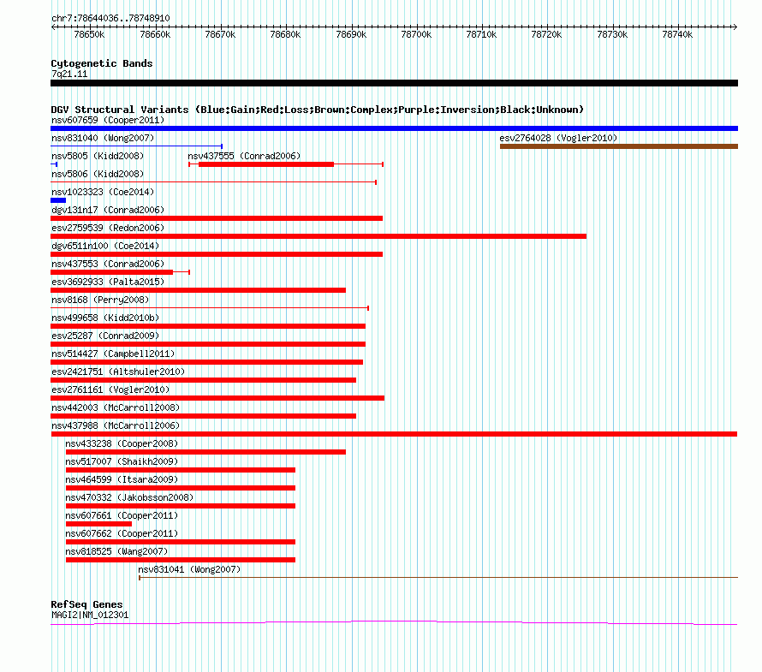Open nsv437988 (McCarroll2006) variant
This screenshot has width=762, height=672.
point(116,425)
